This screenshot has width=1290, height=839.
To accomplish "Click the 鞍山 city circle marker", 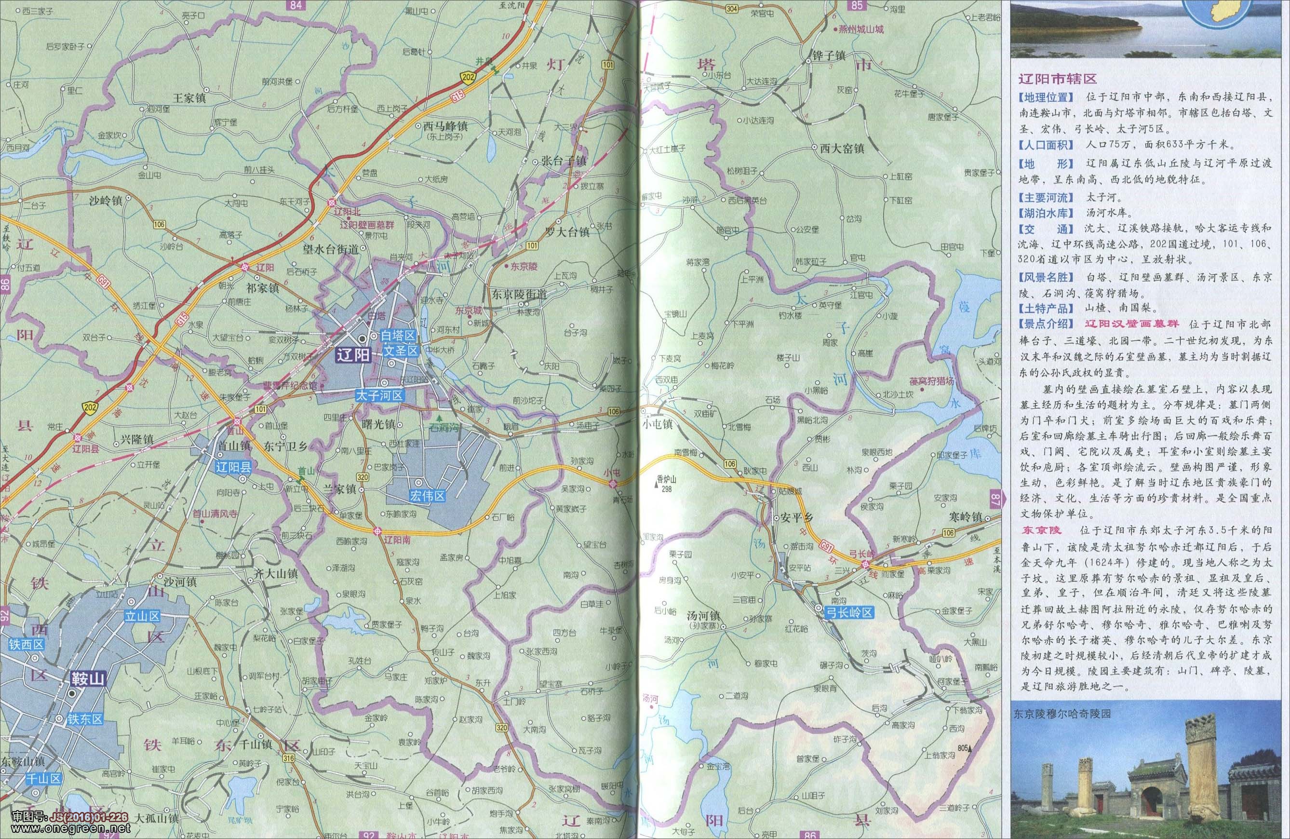I will (x=71, y=694).
